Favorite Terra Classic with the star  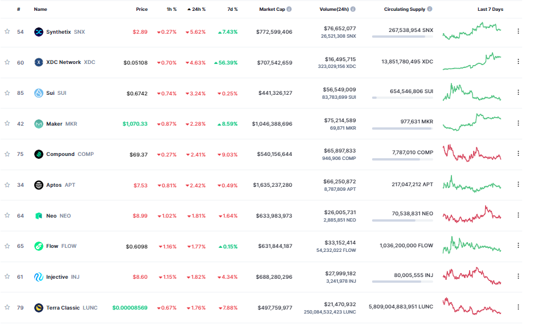tap(7, 307)
